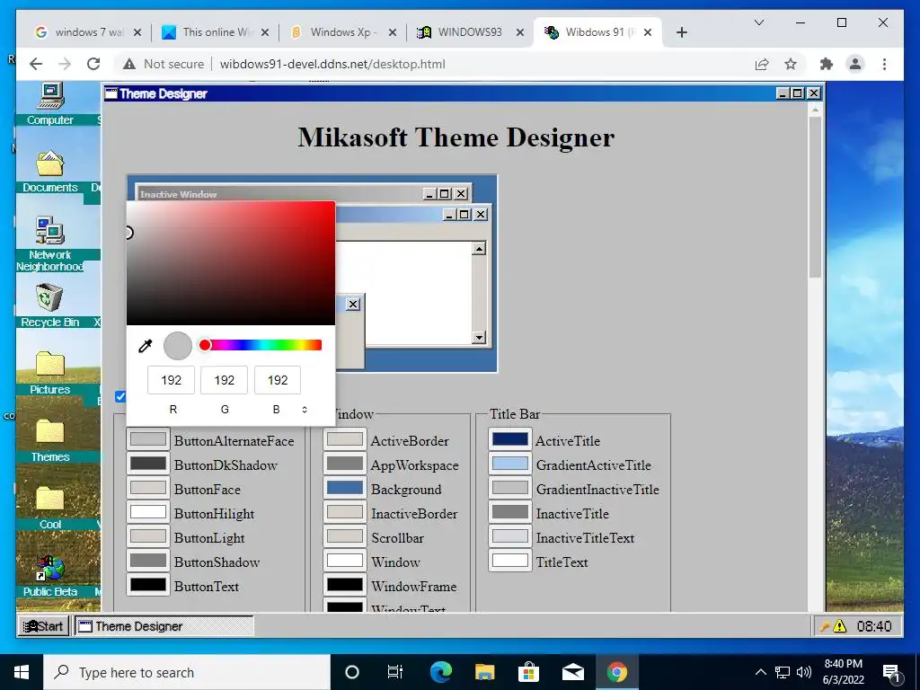Click the ActiveBorder color swatch
Image resolution: width=920 pixels, height=690 pixels.
(344, 439)
